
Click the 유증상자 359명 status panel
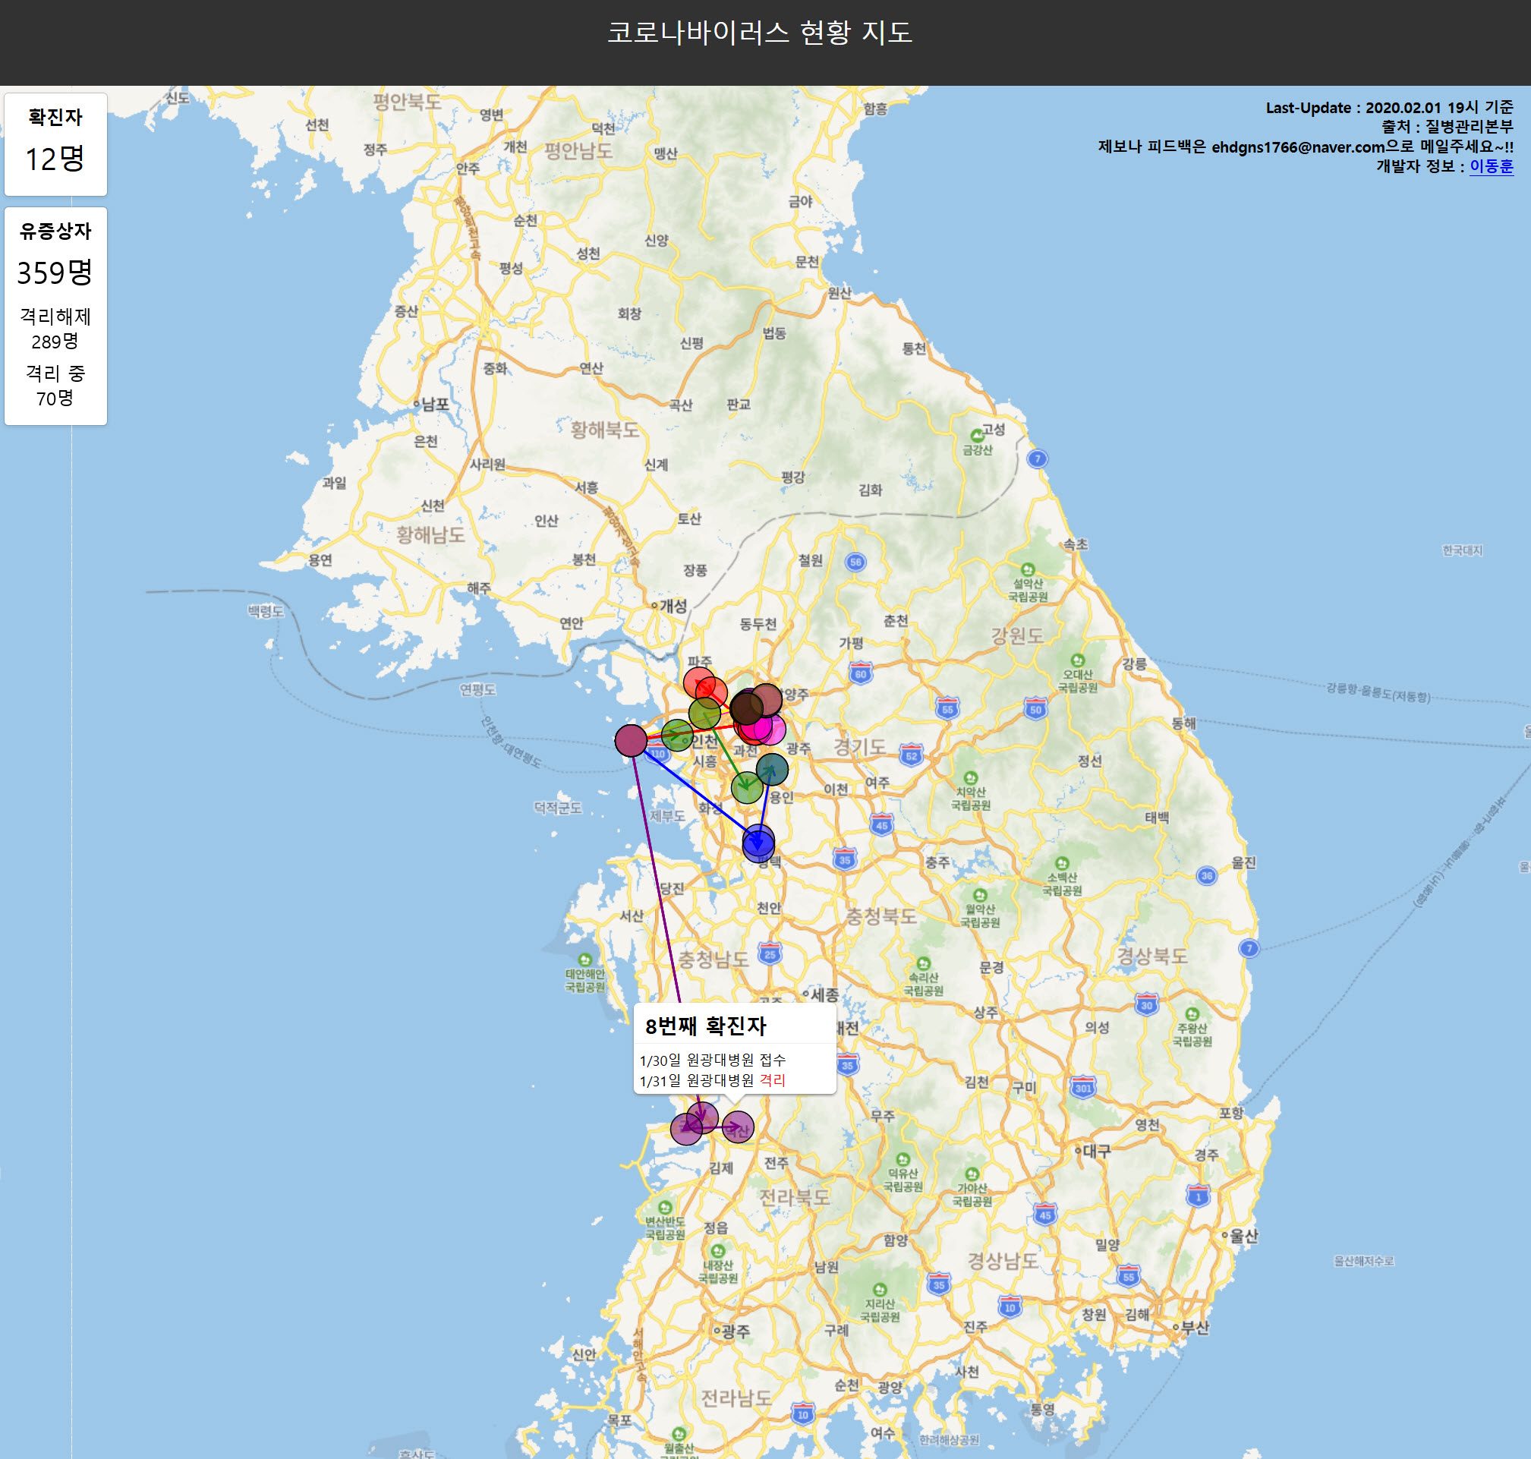pyautogui.click(x=55, y=315)
